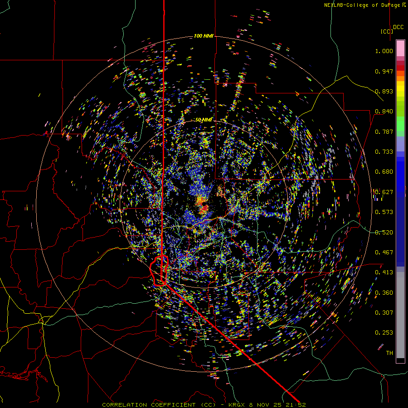Click the red outlined polygon on the radar map
Viewport: 408px width, 408px height.
click(x=159, y=271)
